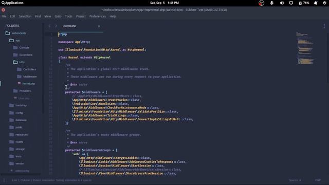Open the File menu
The height and width of the screenshot is (185, 329).
[4, 16]
